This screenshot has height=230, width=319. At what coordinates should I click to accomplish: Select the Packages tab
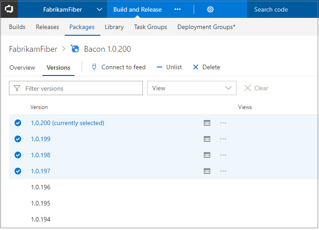tap(82, 27)
